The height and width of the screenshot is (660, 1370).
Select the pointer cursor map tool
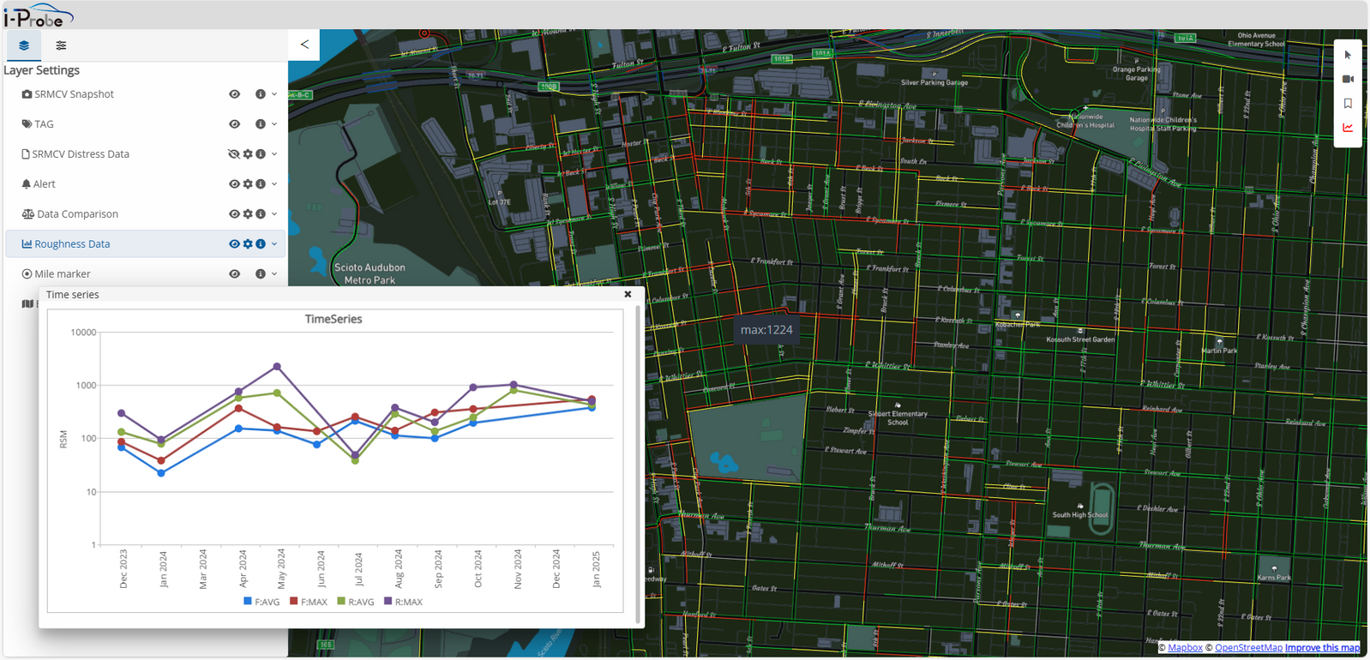pyautogui.click(x=1348, y=55)
